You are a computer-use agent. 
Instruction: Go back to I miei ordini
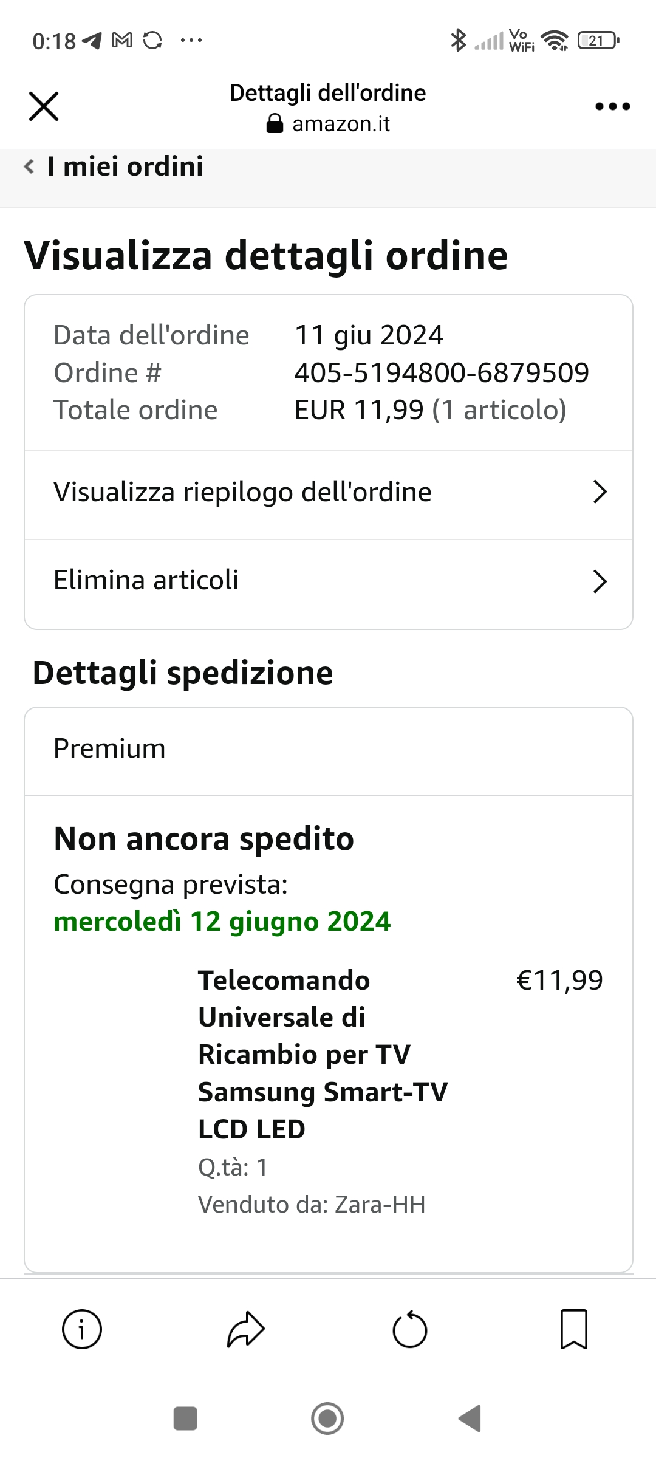coord(113,166)
